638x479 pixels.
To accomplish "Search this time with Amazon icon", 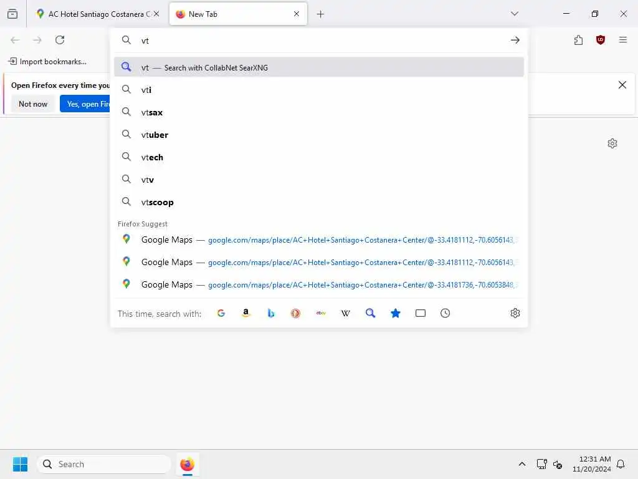I will coord(245,313).
